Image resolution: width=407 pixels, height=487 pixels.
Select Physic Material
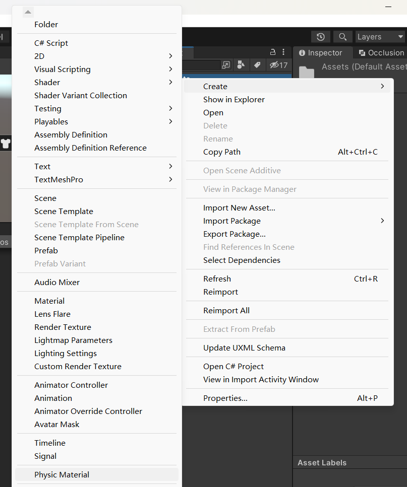pyautogui.click(x=97, y=474)
